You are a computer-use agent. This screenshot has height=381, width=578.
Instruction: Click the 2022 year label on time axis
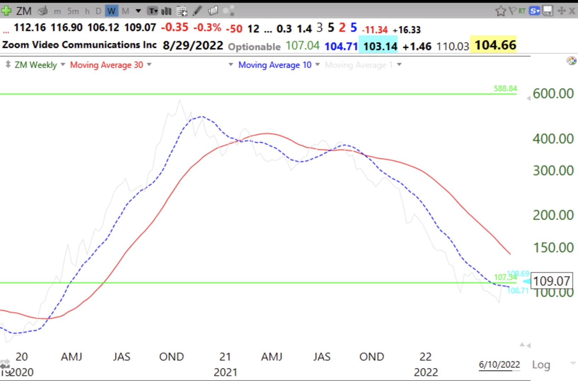[x=426, y=372]
